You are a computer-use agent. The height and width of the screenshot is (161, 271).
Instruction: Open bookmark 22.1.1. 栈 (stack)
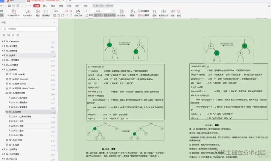coord(17,74)
